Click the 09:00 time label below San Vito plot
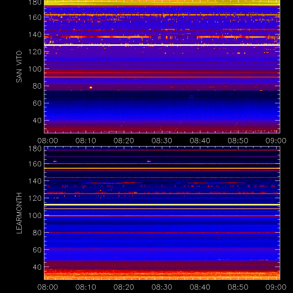The height and width of the screenshot is (293, 293). [x=276, y=141]
